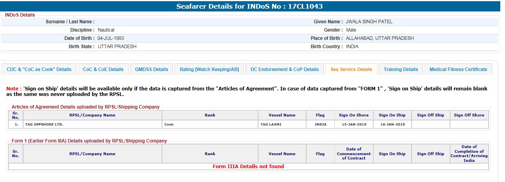The image size is (505, 182).
Task: Select the Sea Service Details tab
Action: [x=351, y=69]
